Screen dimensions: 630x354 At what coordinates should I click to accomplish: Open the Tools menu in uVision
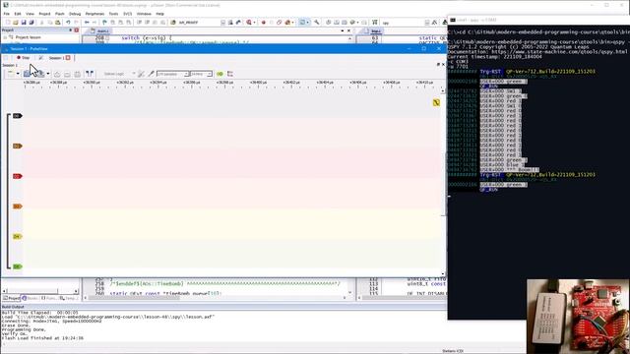click(x=114, y=14)
